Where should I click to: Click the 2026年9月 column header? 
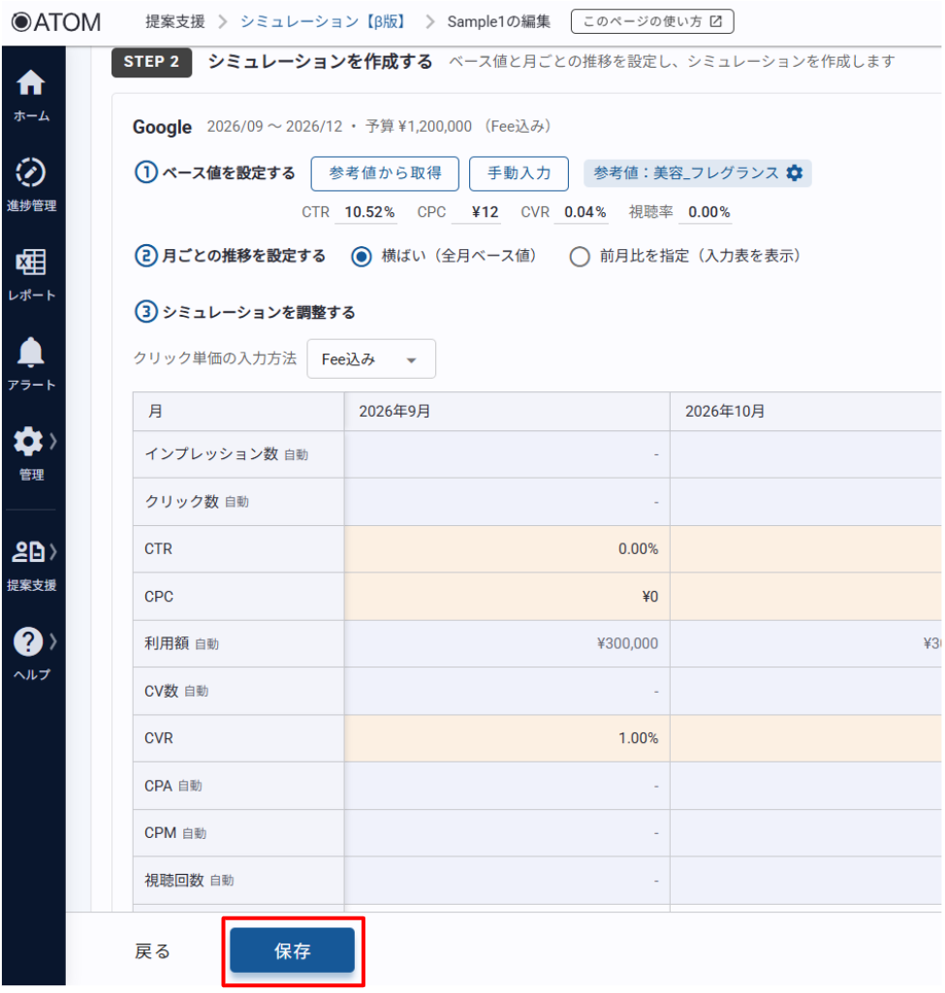(507, 412)
